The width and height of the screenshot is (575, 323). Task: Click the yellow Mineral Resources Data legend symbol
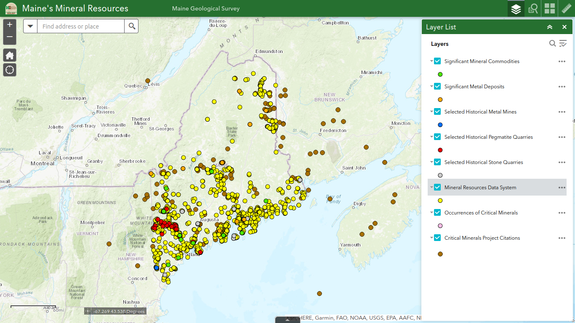pyautogui.click(x=440, y=201)
